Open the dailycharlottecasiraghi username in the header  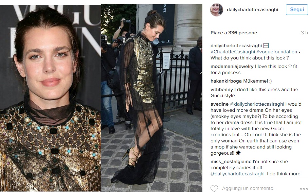pyautogui.click(x=252, y=10)
